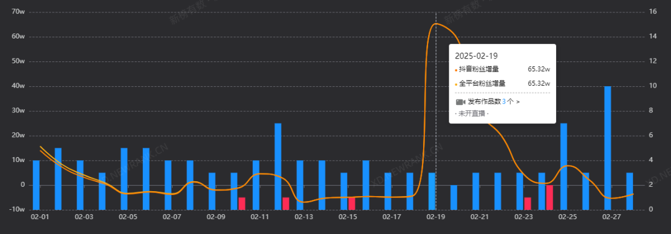The height and width of the screenshot is (234, 671).
Task: Click the x-axis label 02-17
Action: pyautogui.click(x=391, y=217)
